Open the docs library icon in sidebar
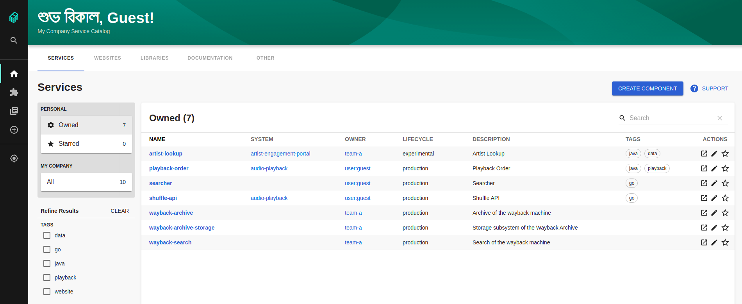The image size is (742, 304). click(14, 111)
